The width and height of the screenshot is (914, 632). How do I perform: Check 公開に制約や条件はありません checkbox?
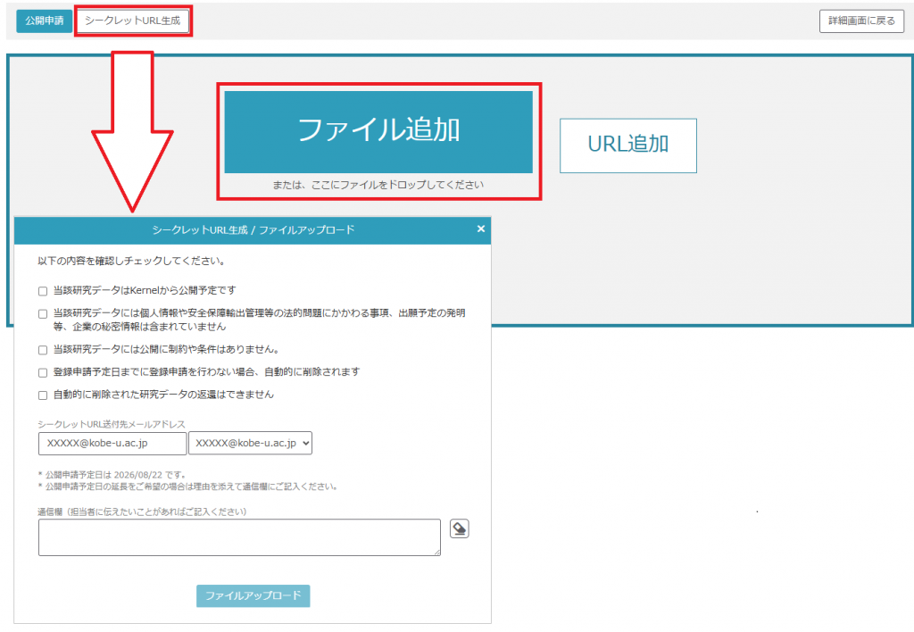43,350
